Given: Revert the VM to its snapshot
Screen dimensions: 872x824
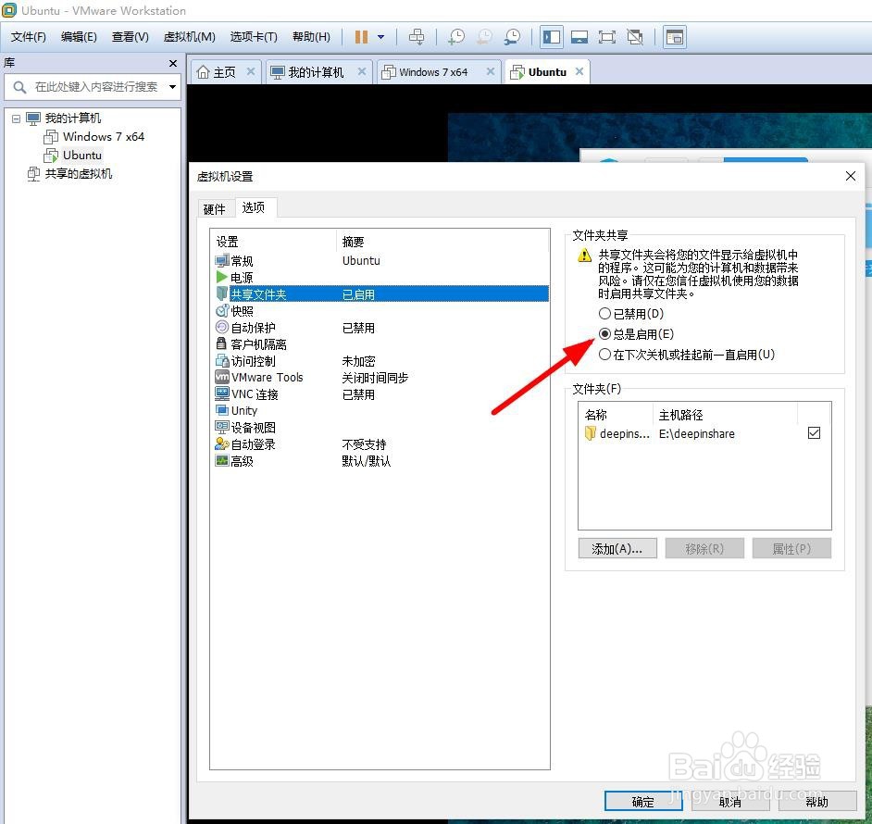Looking at the screenshot, I should pyautogui.click(x=483, y=37).
